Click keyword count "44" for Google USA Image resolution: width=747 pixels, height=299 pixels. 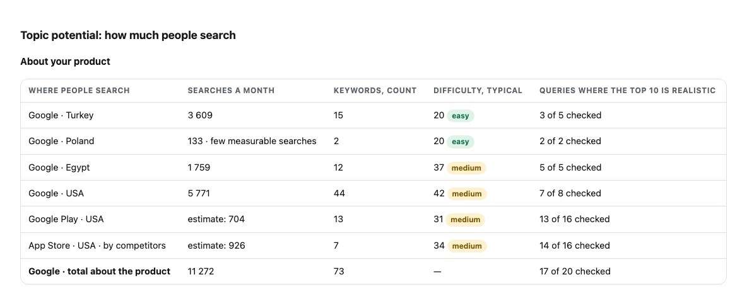tap(339, 193)
